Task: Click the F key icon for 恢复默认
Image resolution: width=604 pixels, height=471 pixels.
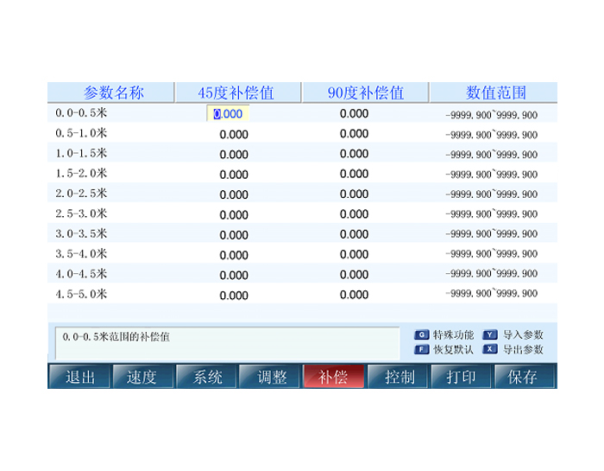Action: 422,350
